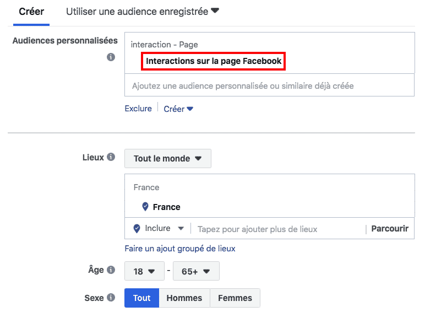425x312 pixels.
Task: Open minimum age 18 dropdown
Action: [144, 271]
